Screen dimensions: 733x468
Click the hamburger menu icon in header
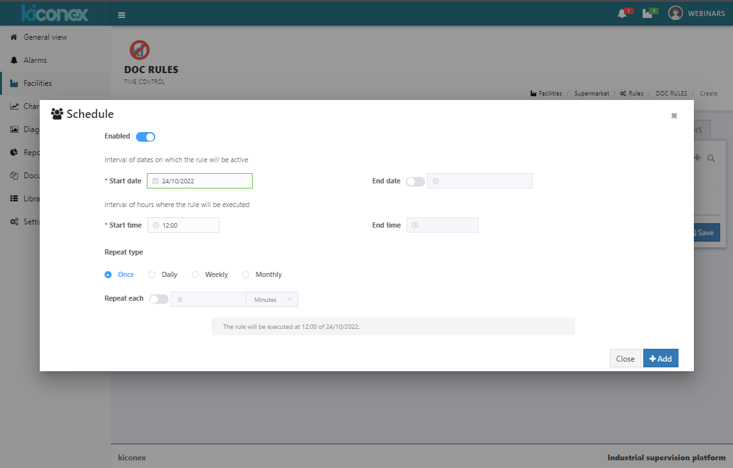[122, 15]
